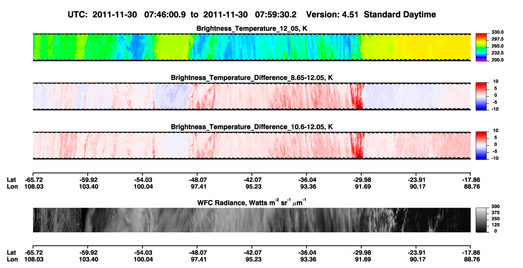This screenshot has height=268, width=523.
Task: Click upper axis latitude label -59.92
Action: click(88, 180)
